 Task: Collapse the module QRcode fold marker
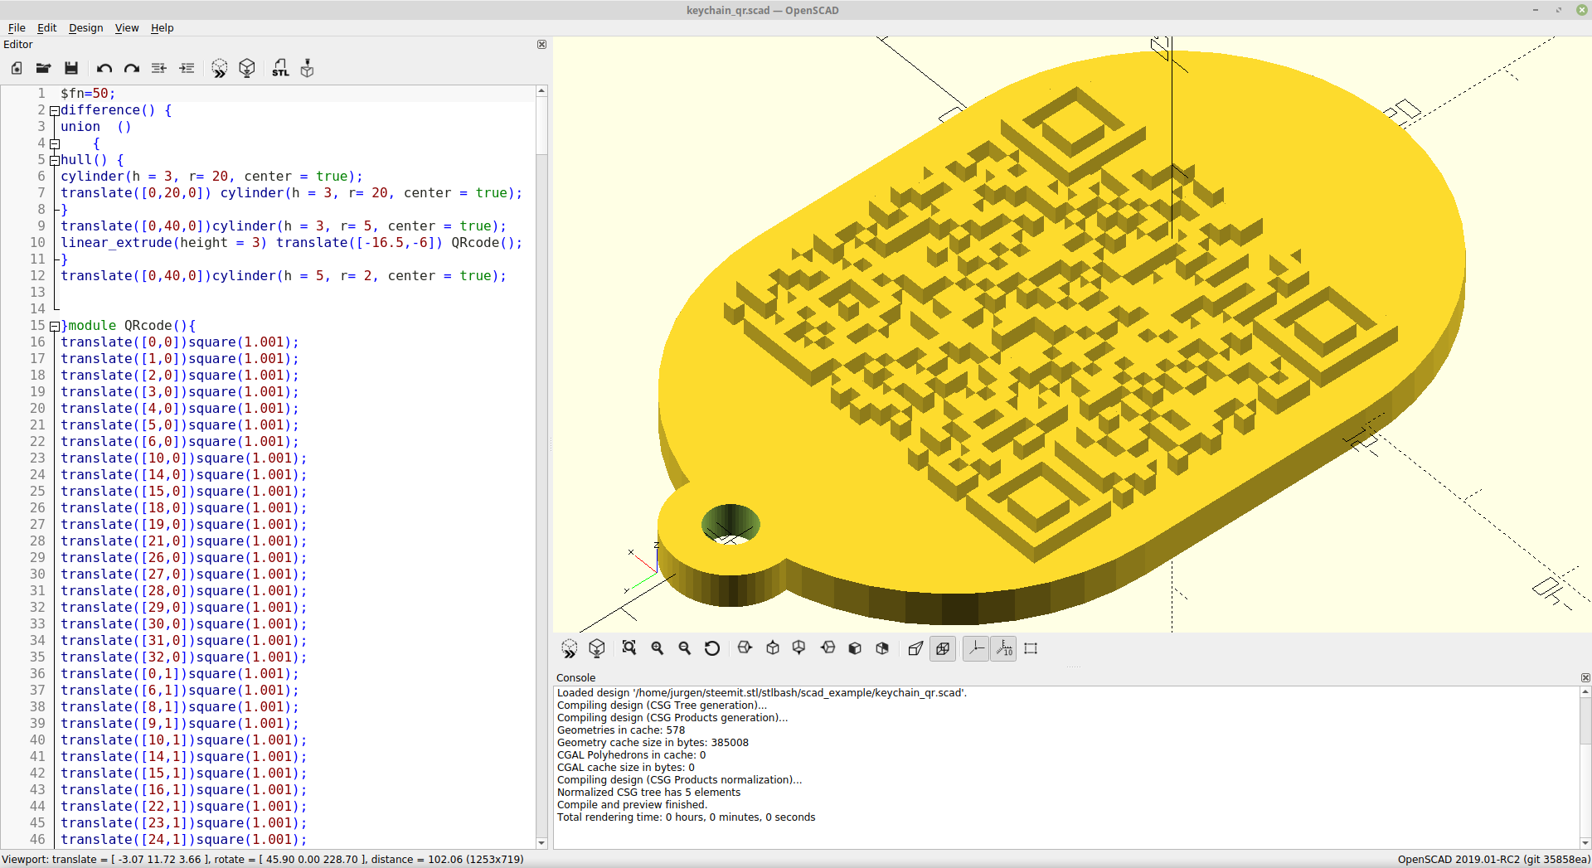coord(55,326)
